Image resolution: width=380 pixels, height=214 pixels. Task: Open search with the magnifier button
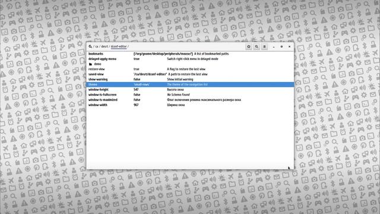click(x=256, y=46)
